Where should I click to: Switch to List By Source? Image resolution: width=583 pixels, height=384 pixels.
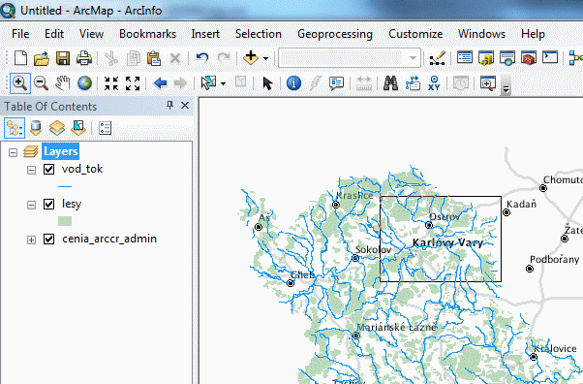tap(36, 128)
